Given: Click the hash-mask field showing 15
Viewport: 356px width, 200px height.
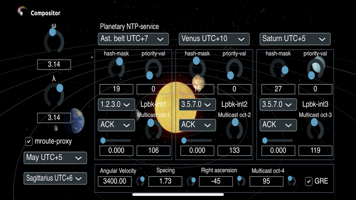Looking at the screenshot, I should coord(197,89).
